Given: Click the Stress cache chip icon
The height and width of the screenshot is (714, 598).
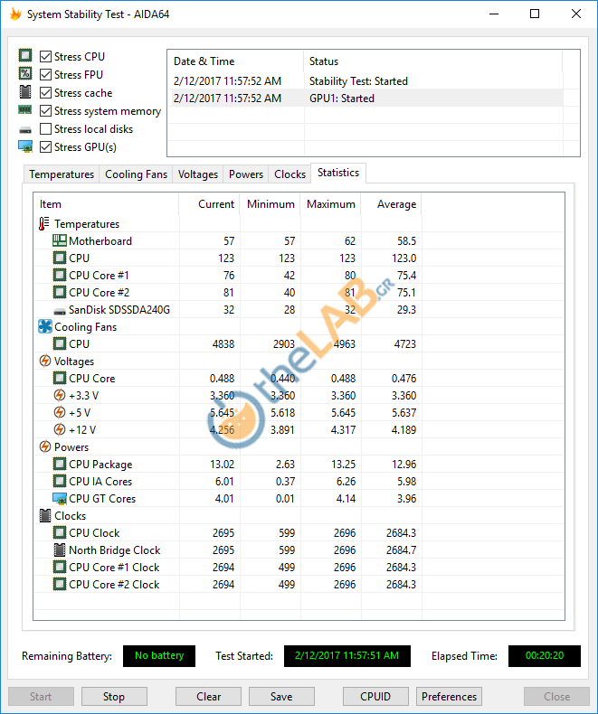Looking at the screenshot, I should 25,92.
